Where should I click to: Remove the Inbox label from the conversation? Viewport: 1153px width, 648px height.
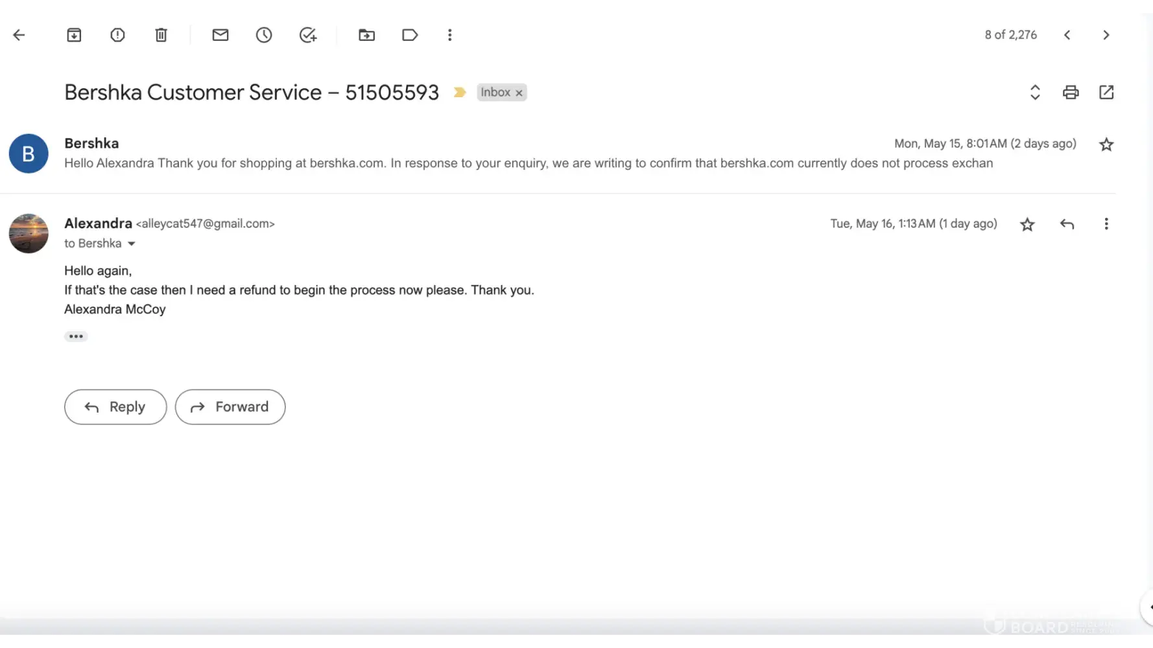click(x=519, y=93)
